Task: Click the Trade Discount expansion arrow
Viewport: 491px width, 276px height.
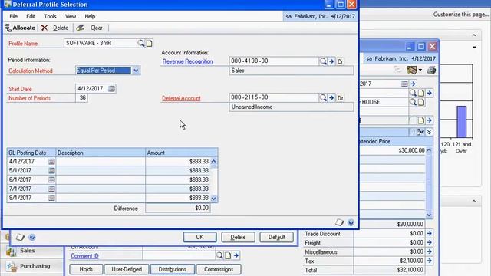Action: (430, 233)
